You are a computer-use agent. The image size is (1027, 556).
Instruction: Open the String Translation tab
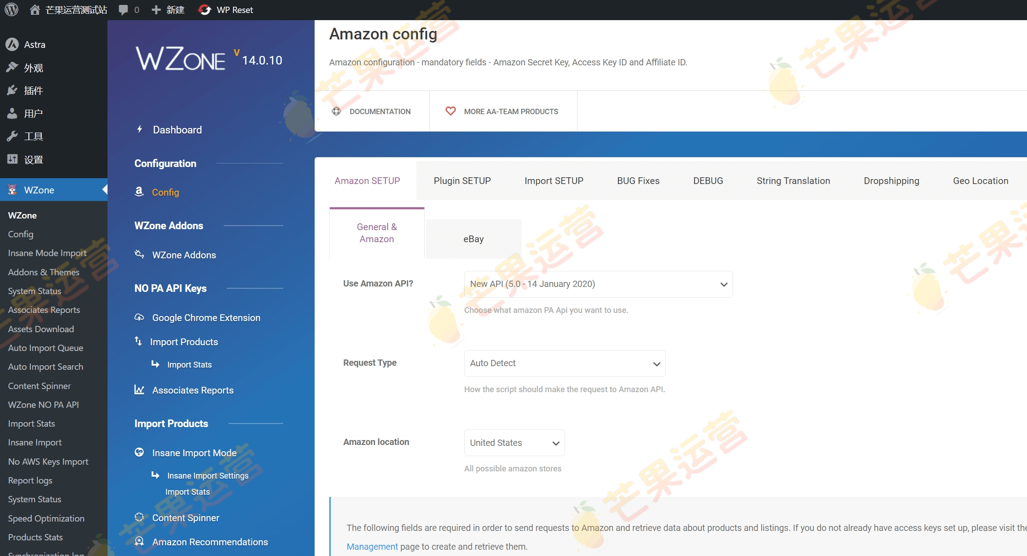point(793,180)
